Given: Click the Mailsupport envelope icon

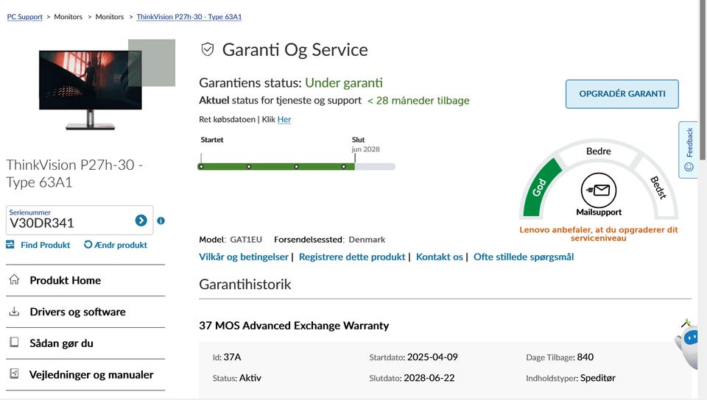Looking at the screenshot, I should click(599, 190).
